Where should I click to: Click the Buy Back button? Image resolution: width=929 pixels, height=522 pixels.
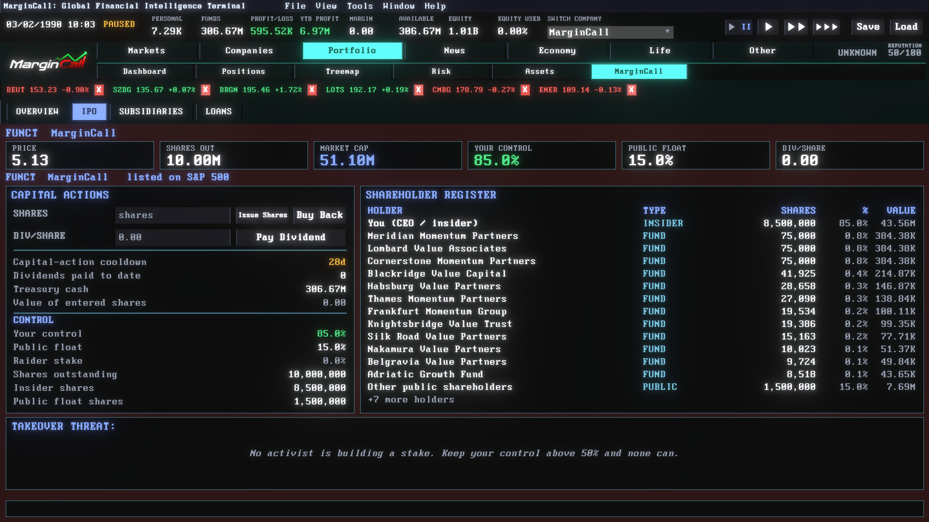(x=319, y=215)
